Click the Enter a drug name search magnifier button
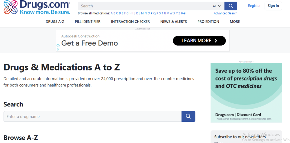Screen dimensions: 290x143 pyautogui.click(x=188, y=116)
